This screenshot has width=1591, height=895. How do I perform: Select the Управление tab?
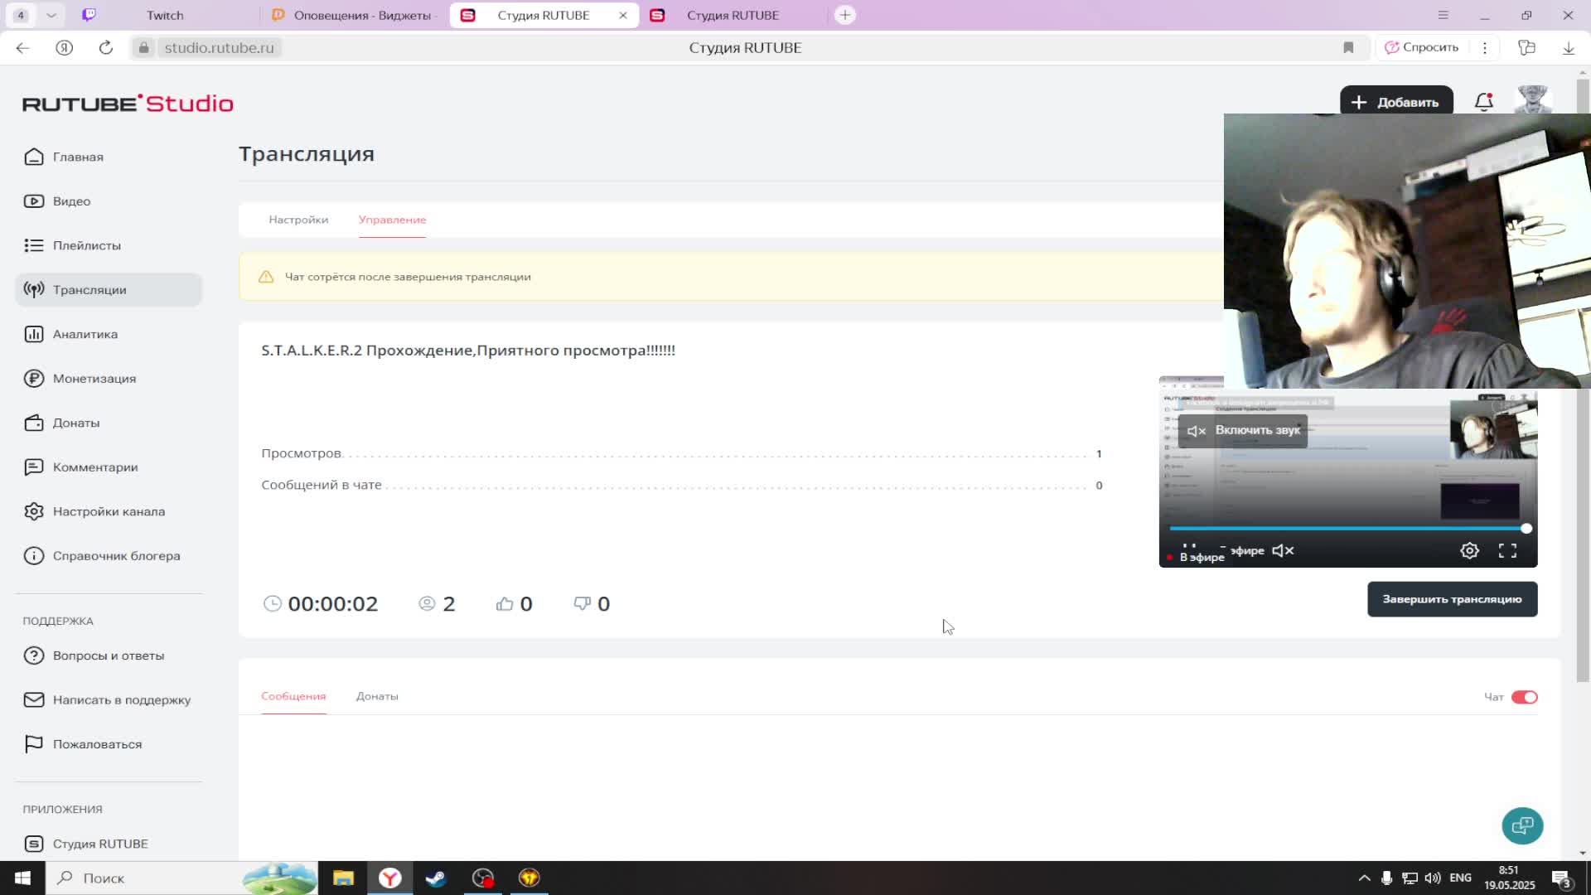pyautogui.click(x=392, y=220)
